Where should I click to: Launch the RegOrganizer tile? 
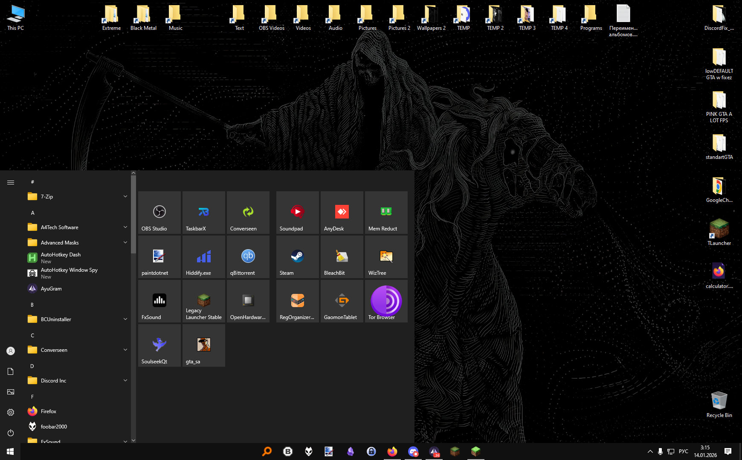(298, 301)
